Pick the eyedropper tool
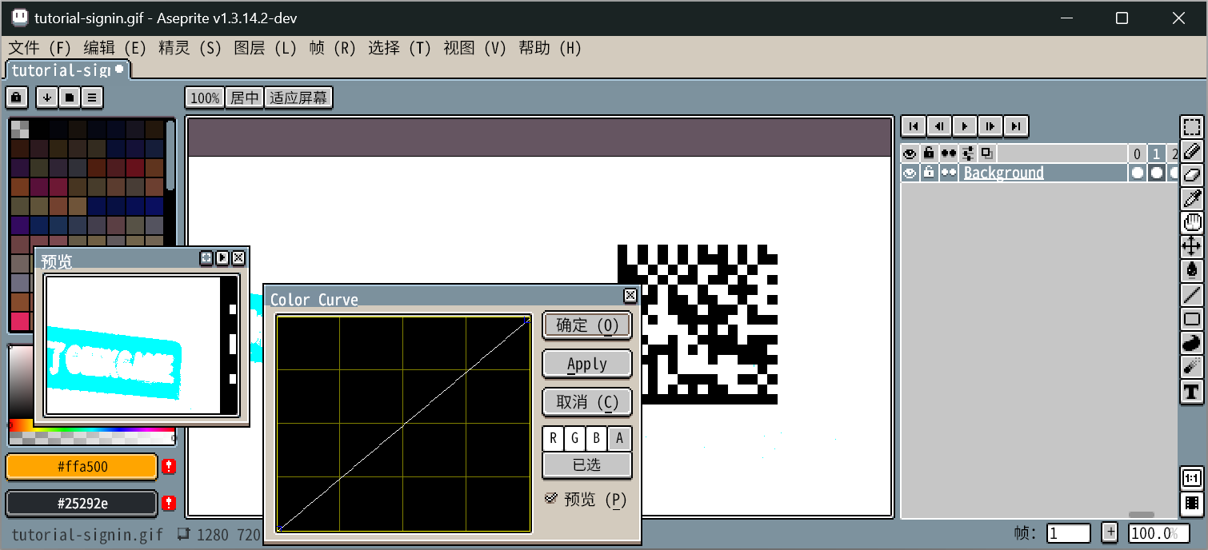 pos(1192,199)
